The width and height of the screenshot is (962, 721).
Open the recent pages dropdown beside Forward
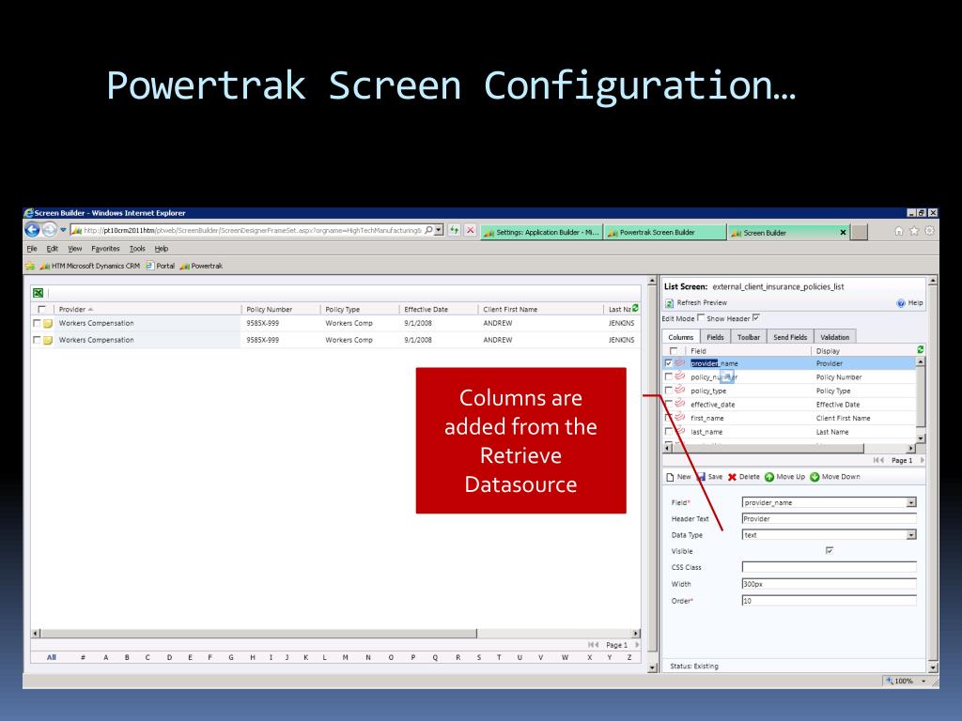[63, 231]
